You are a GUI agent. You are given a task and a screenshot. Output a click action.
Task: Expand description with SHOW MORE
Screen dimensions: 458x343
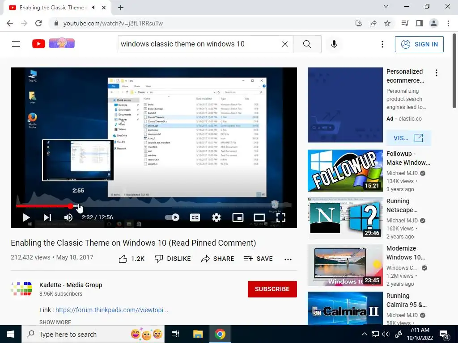point(55,322)
